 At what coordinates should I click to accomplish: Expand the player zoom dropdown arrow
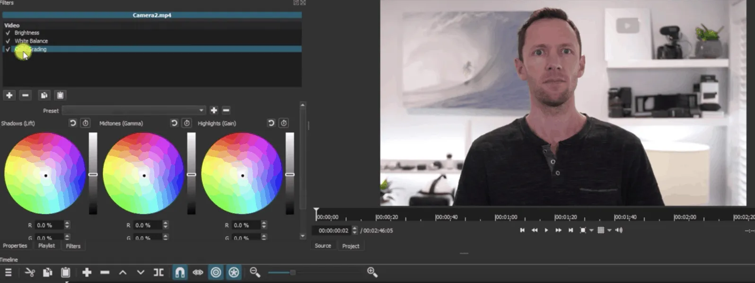pos(591,230)
